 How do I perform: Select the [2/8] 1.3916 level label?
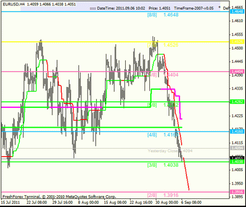[163, 195]
